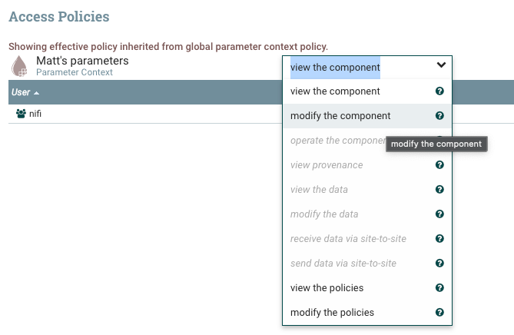The height and width of the screenshot is (335, 514).
Task: Click help icon for 'receive data via site-to-site'
Action: (439, 239)
